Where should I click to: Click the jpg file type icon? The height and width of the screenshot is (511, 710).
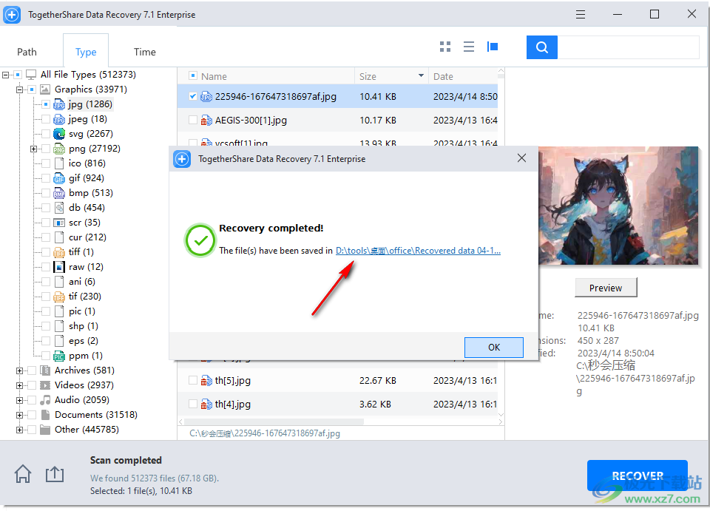pos(59,104)
